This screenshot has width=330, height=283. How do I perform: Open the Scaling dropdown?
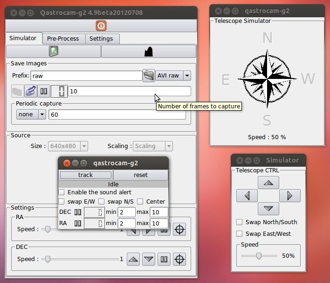153,146
